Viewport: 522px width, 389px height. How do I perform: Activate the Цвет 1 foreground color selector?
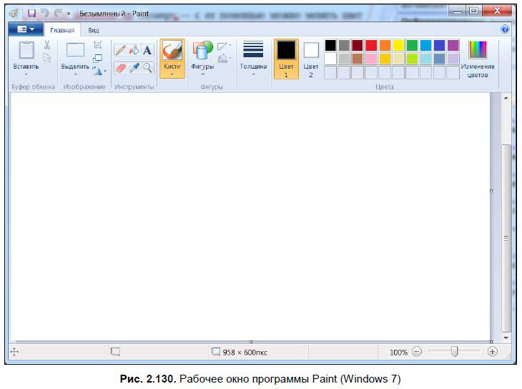[286, 58]
